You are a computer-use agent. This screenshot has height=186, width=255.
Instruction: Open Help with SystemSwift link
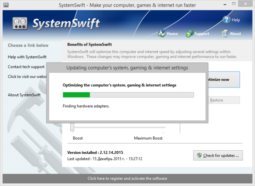click(27, 57)
